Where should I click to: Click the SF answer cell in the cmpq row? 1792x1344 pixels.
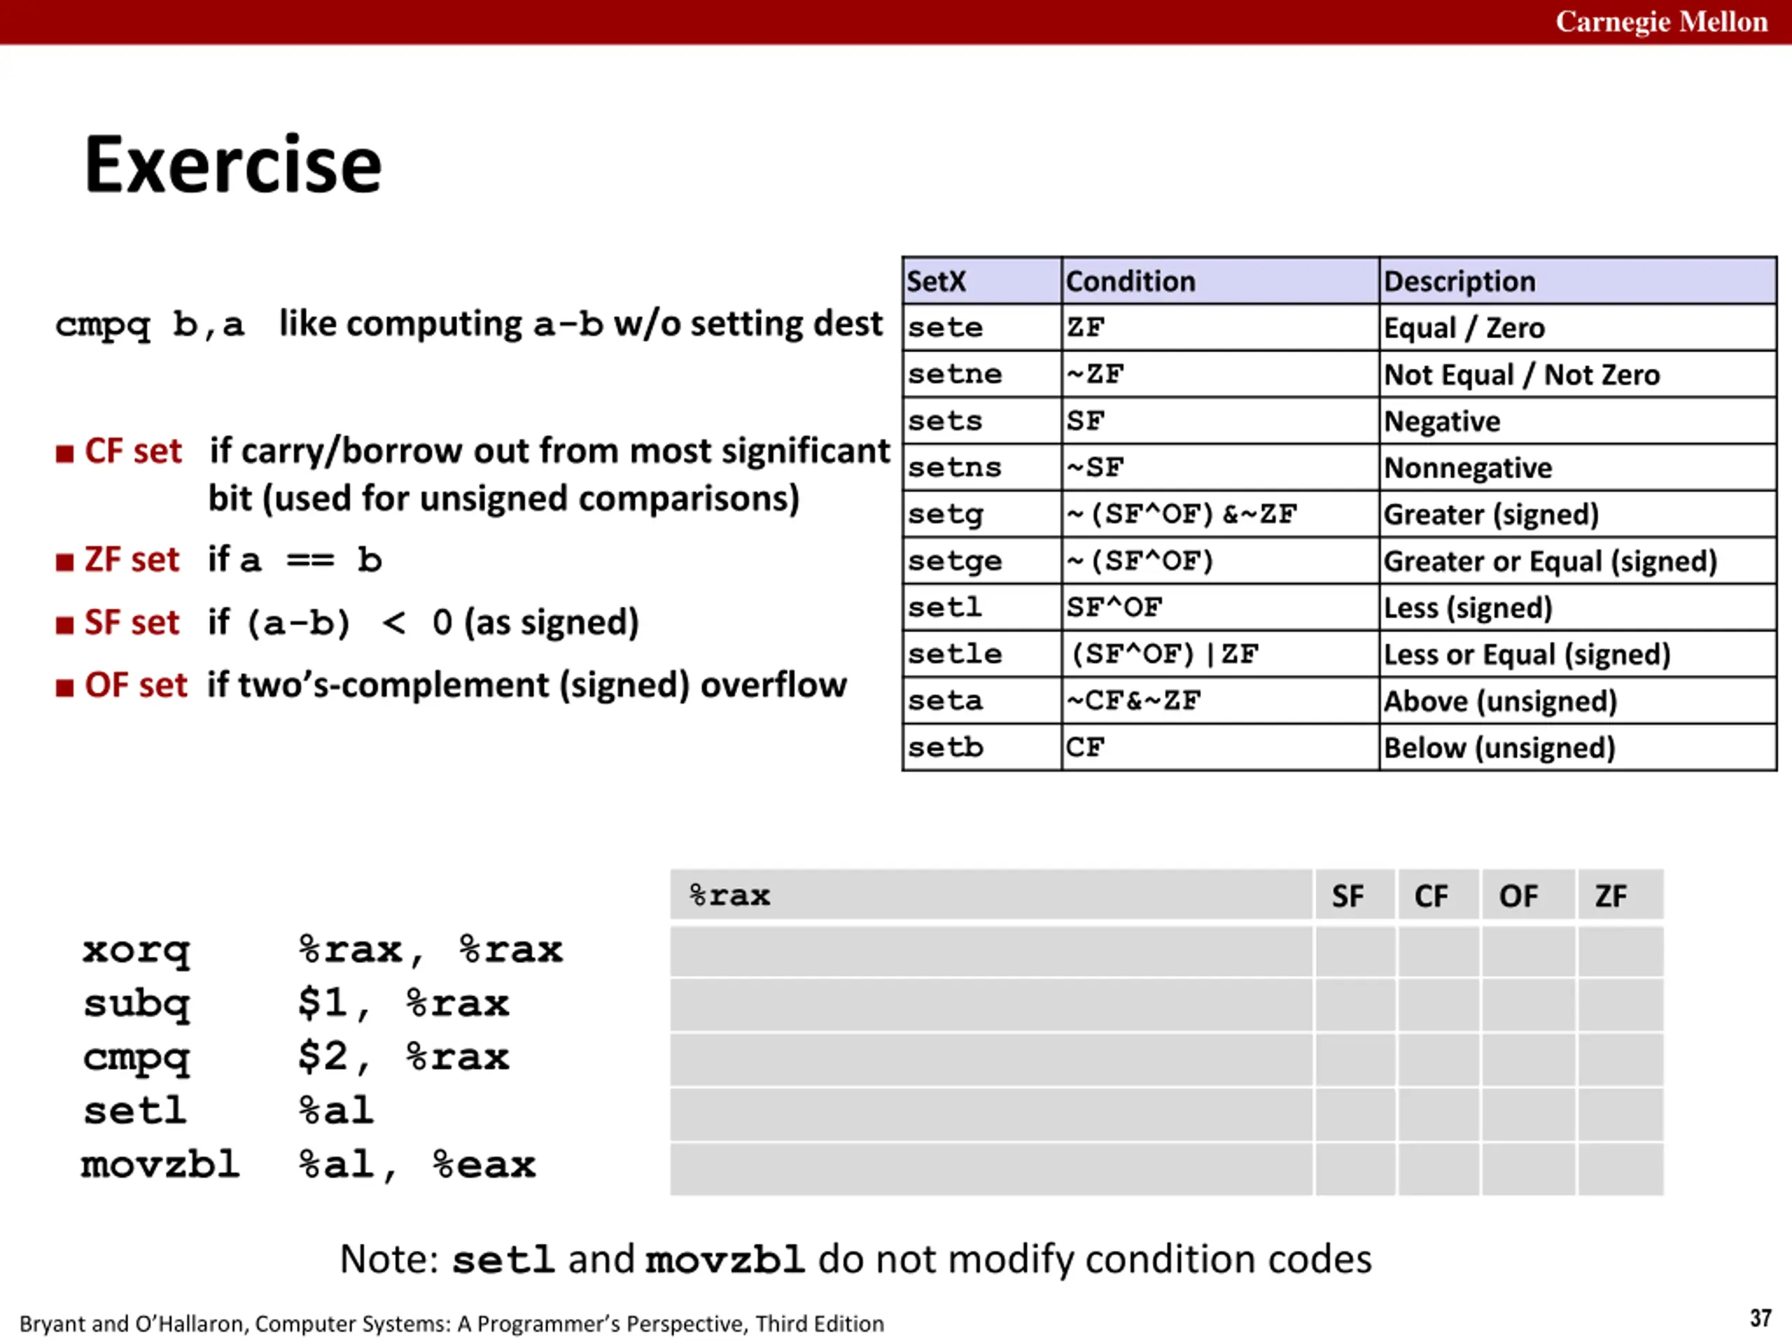[1355, 1059]
